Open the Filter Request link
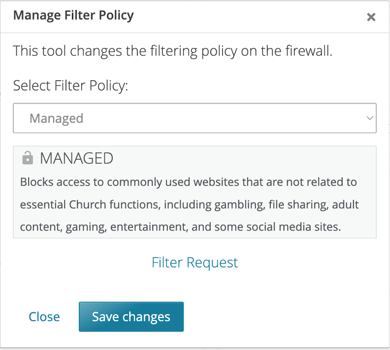390x350 pixels. pyautogui.click(x=195, y=262)
